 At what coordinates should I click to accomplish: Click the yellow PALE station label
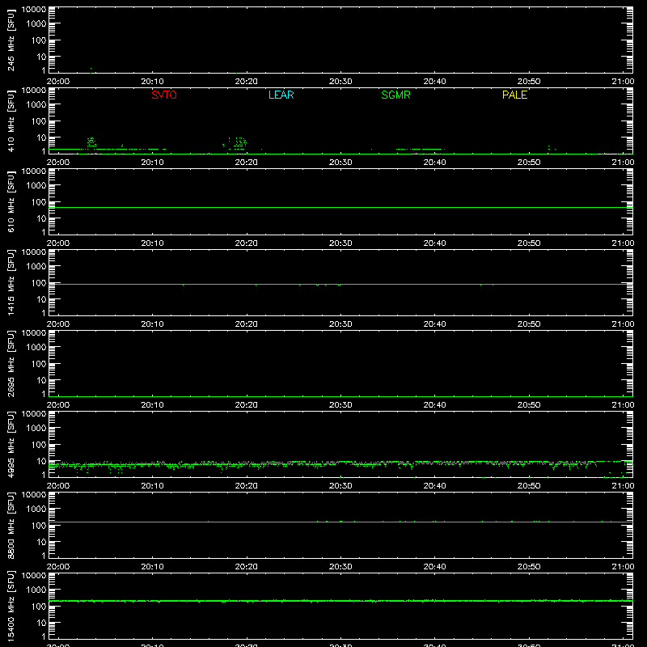[x=514, y=95]
